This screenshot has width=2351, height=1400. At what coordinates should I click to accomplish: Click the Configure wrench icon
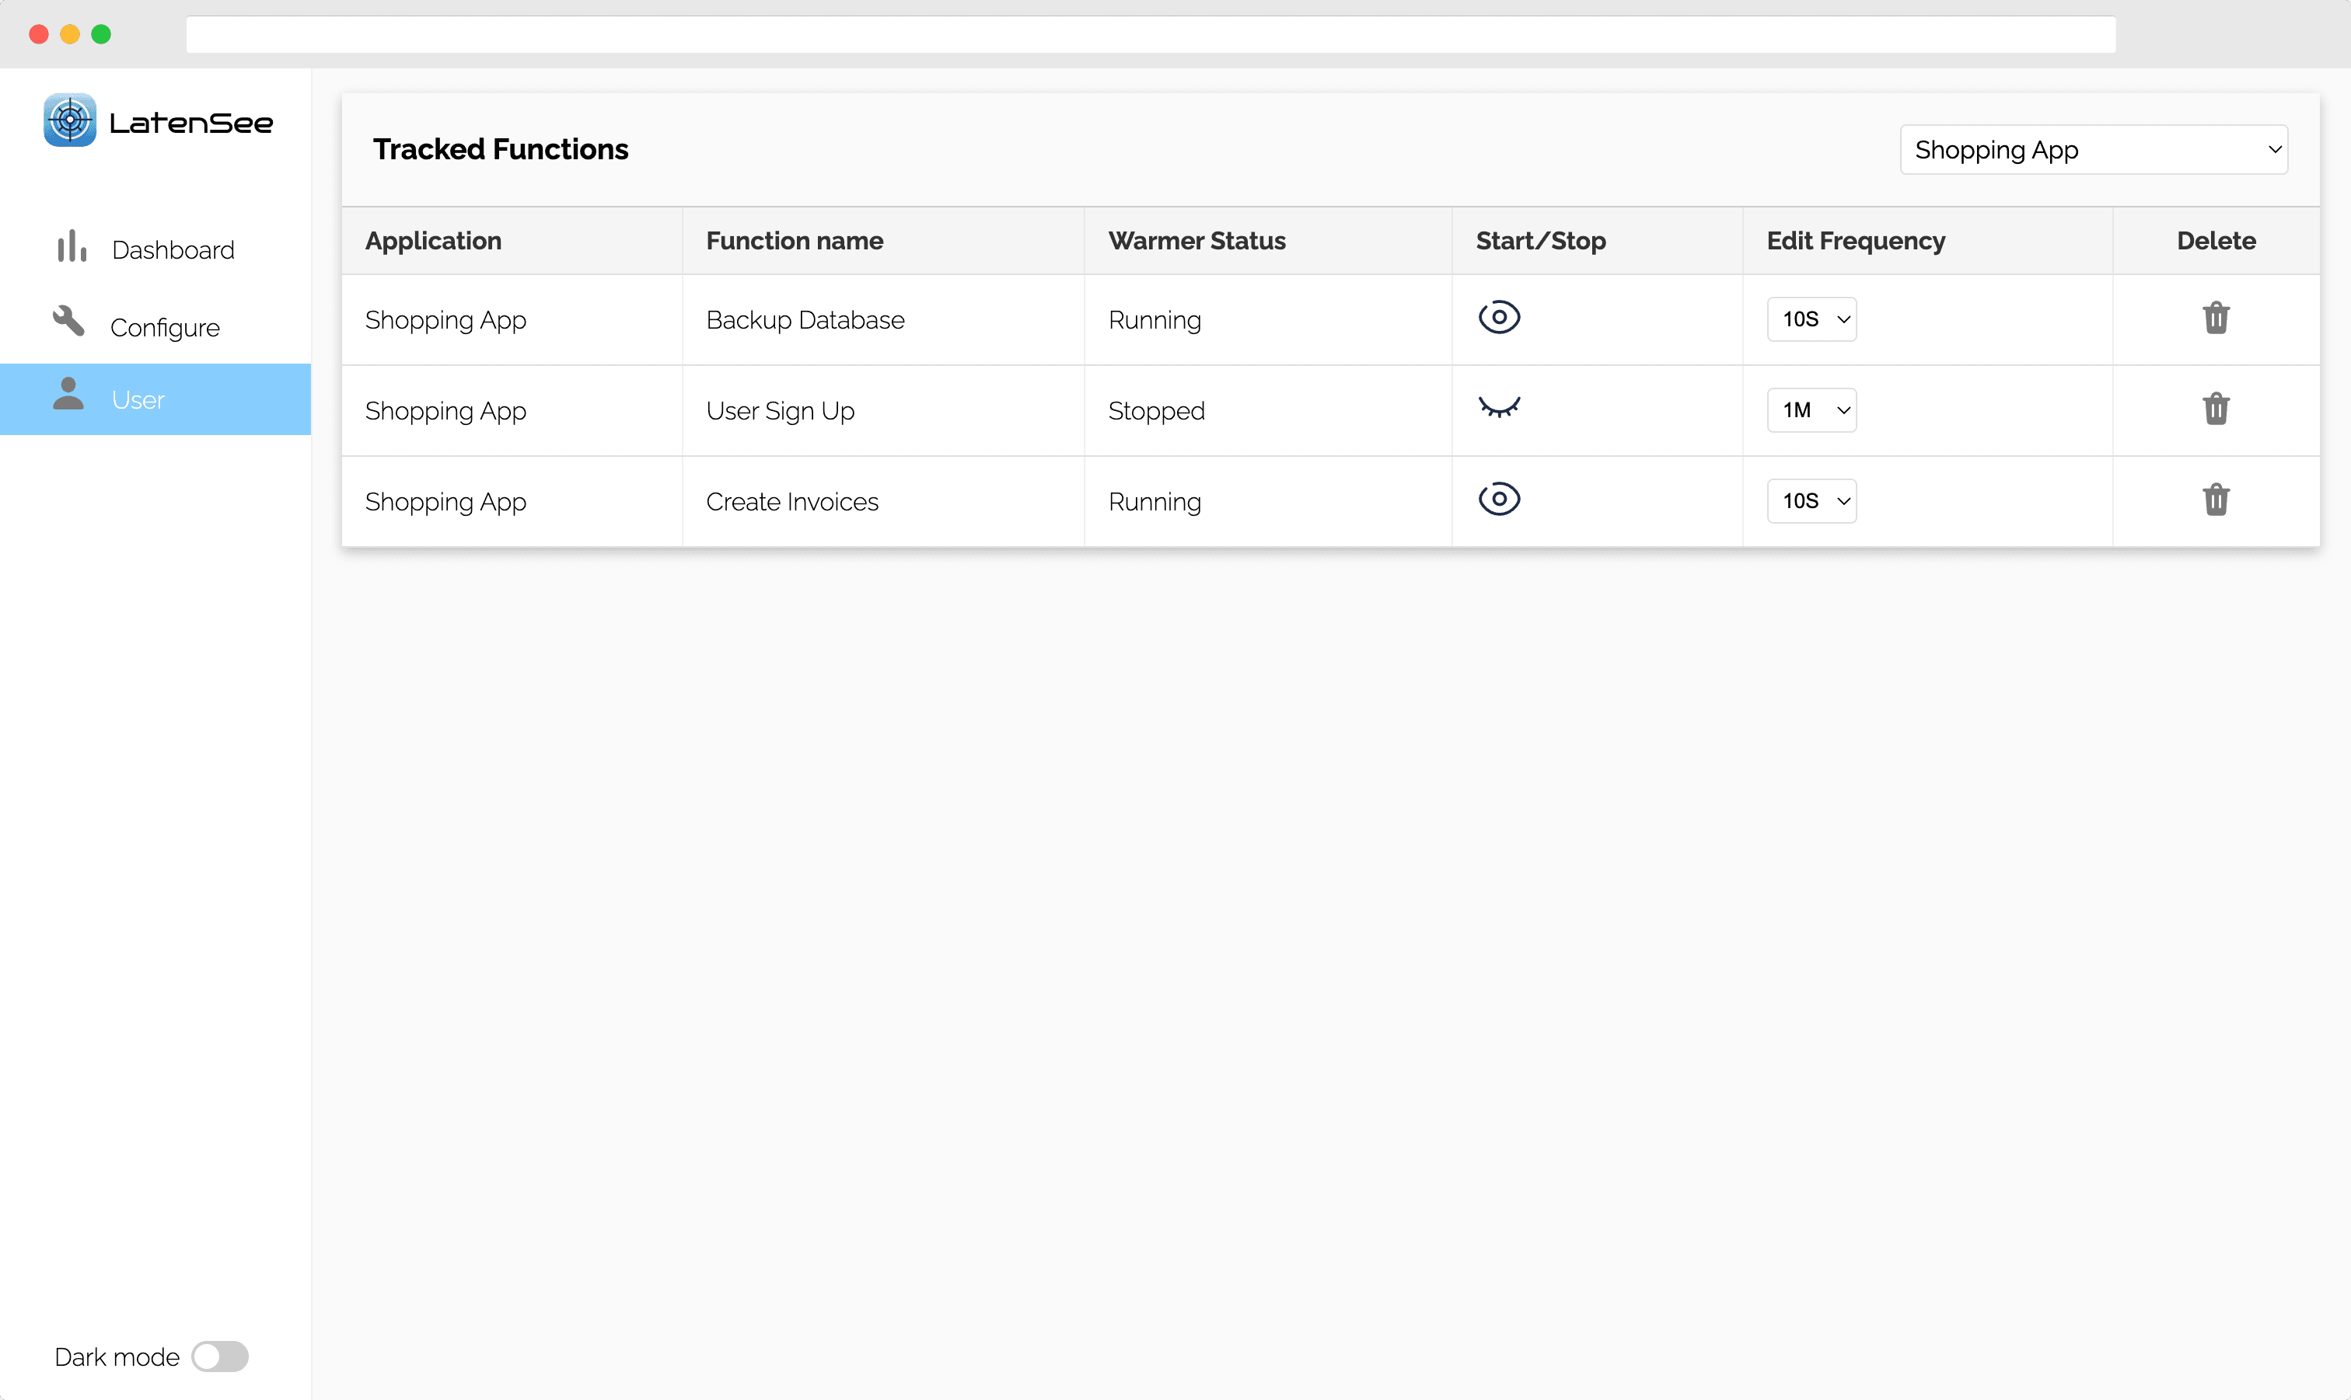tap(69, 322)
